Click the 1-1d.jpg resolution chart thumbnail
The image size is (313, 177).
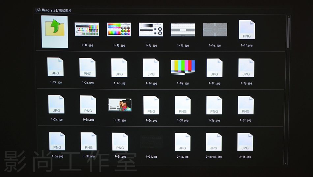pyautogui.click(x=183, y=29)
